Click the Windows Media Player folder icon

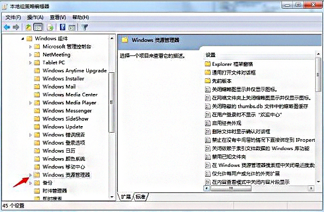point(37,103)
